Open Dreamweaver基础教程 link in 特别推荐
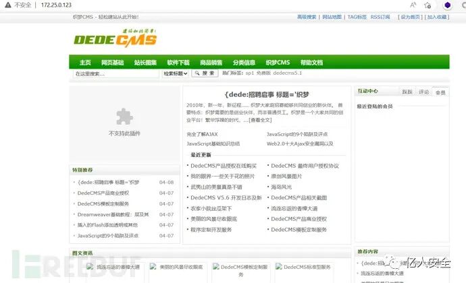The image size is (466, 283). pos(113,214)
